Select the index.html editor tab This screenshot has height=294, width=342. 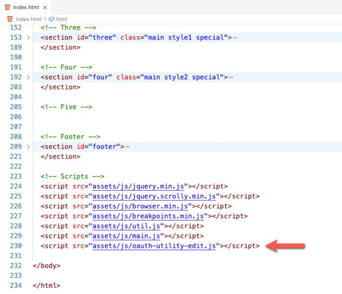(x=25, y=7)
